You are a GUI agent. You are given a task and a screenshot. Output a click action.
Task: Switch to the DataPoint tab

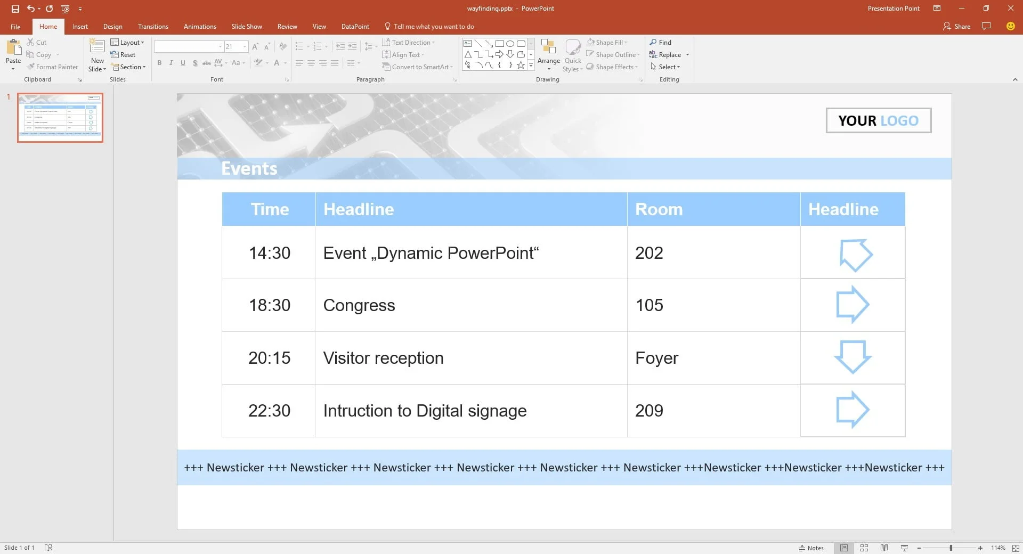355,27
